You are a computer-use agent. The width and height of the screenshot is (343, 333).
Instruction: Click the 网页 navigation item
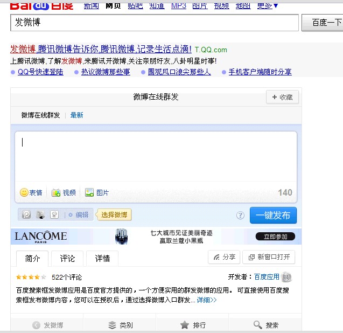[x=113, y=6]
